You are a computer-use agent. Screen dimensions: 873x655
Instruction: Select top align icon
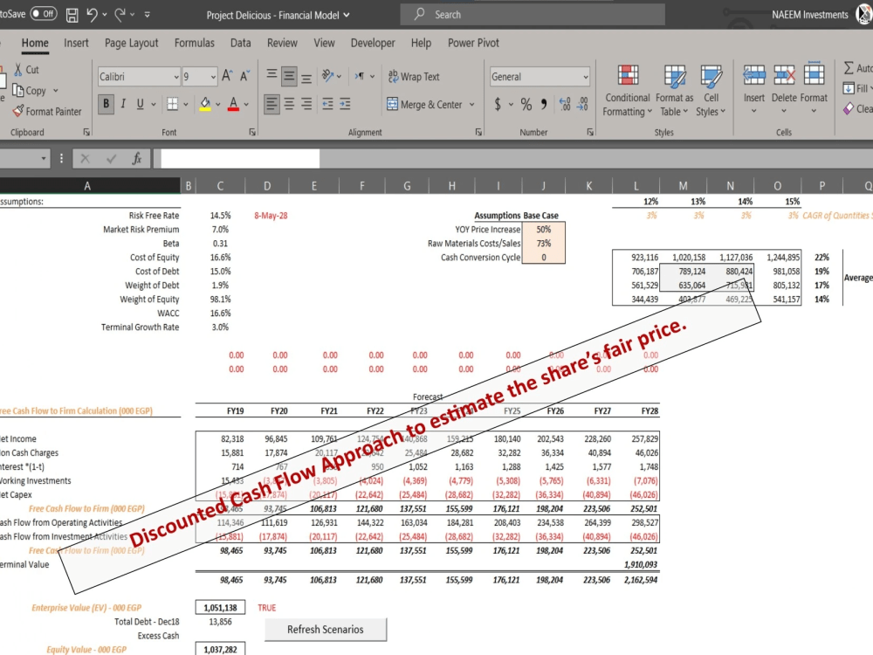272,74
